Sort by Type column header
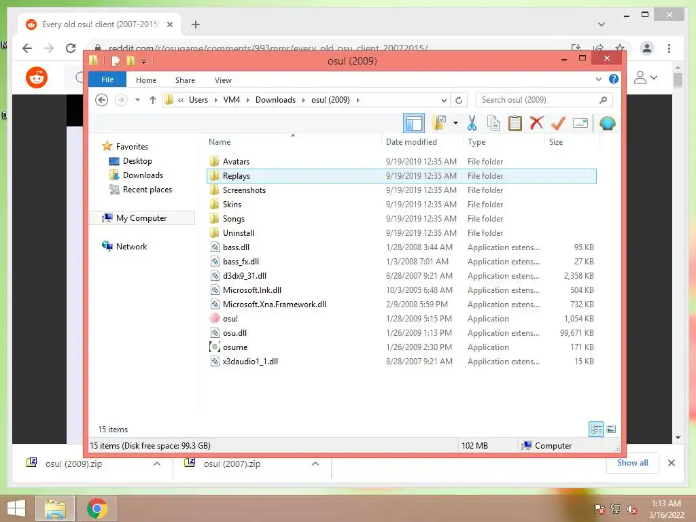Viewport: 696px width, 522px height. [x=476, y=142]
